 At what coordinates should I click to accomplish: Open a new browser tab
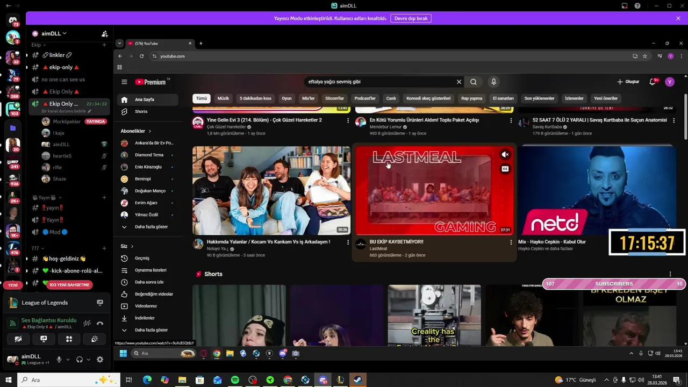point(201,44)
